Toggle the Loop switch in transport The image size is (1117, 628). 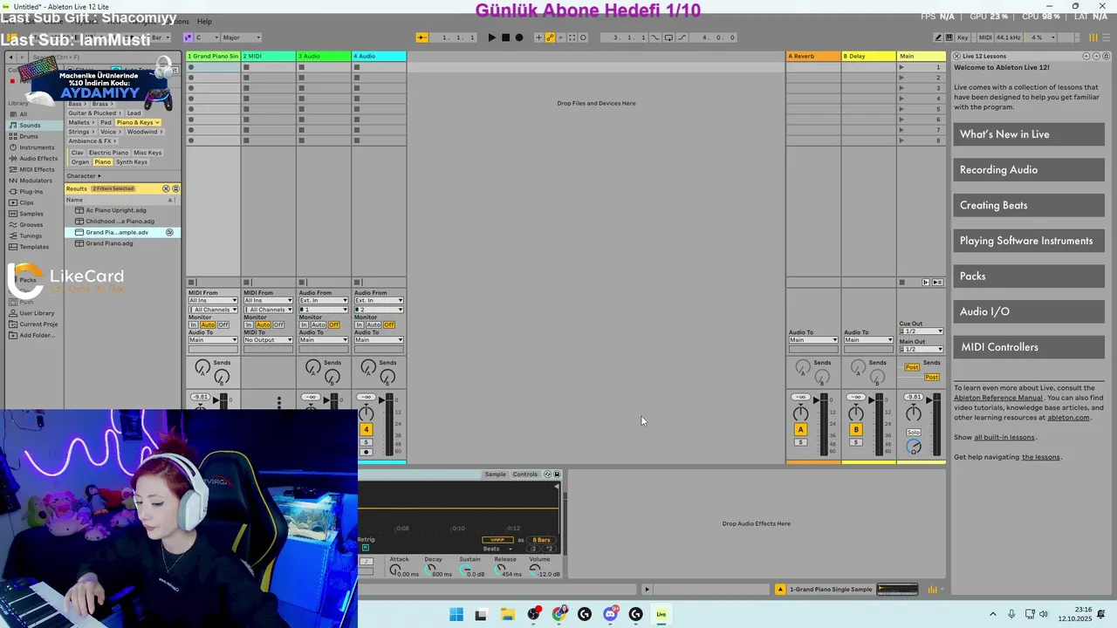pyautogui.click(x=668, y=38)
